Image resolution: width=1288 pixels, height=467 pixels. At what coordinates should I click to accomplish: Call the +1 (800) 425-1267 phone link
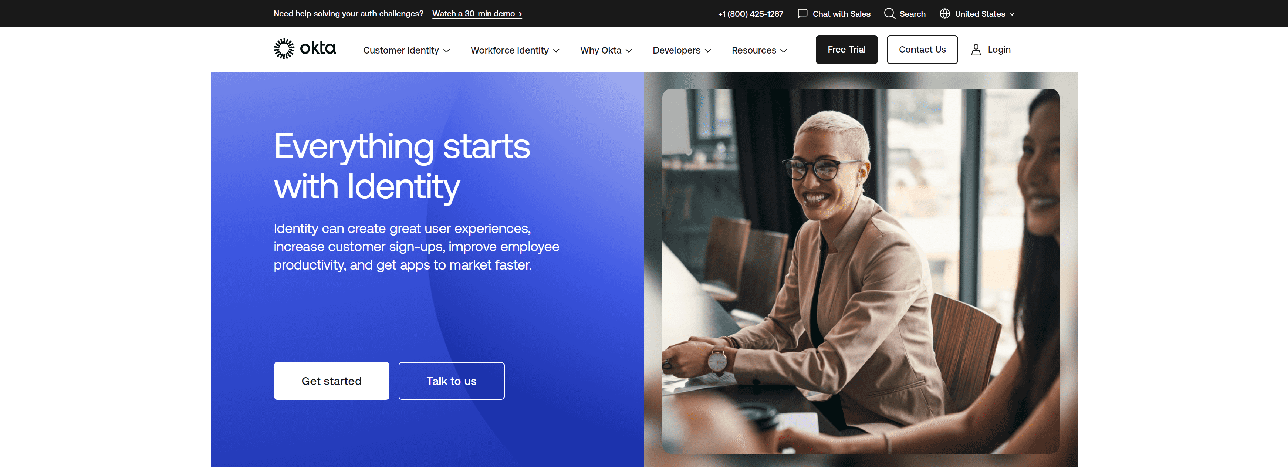tap(751, 14)
